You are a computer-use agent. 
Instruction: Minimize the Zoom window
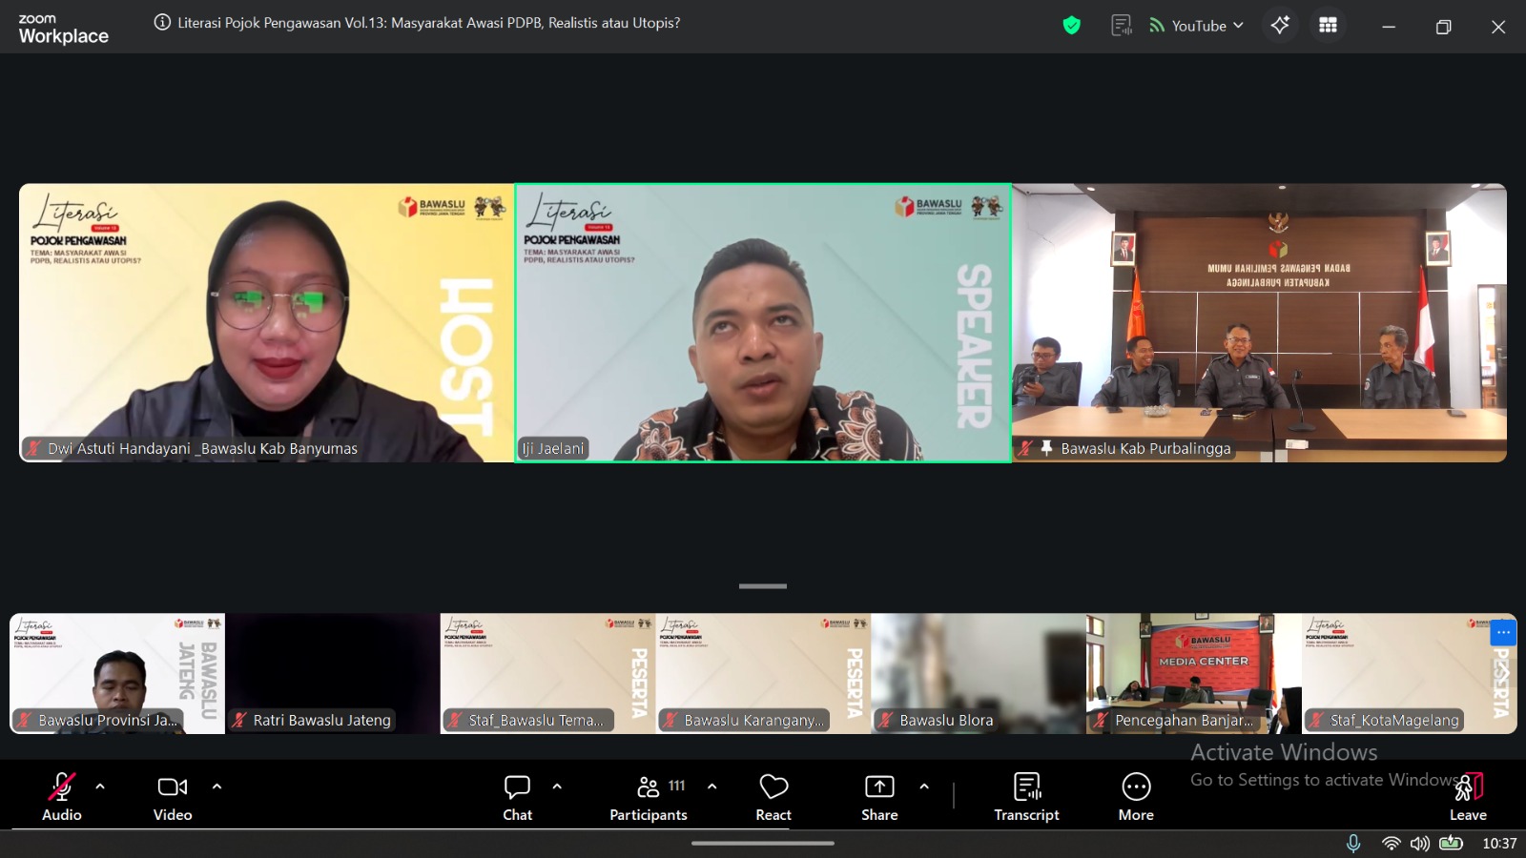(1389, 27)
